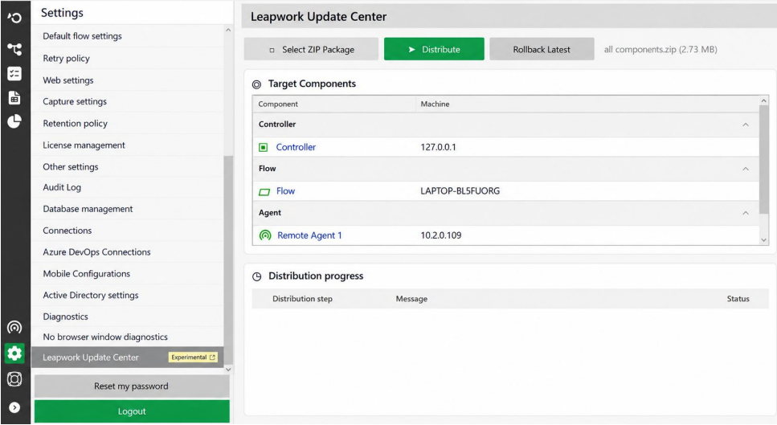Click settings list scroll-up arrow
Viewport: 777px width, 425px height.
coord(228,31)
